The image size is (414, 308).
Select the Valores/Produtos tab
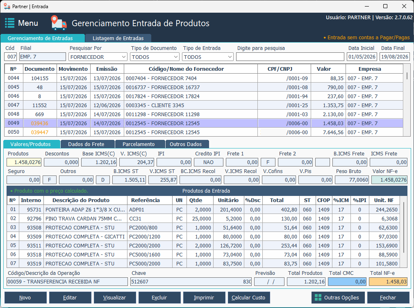click(32, 144)
